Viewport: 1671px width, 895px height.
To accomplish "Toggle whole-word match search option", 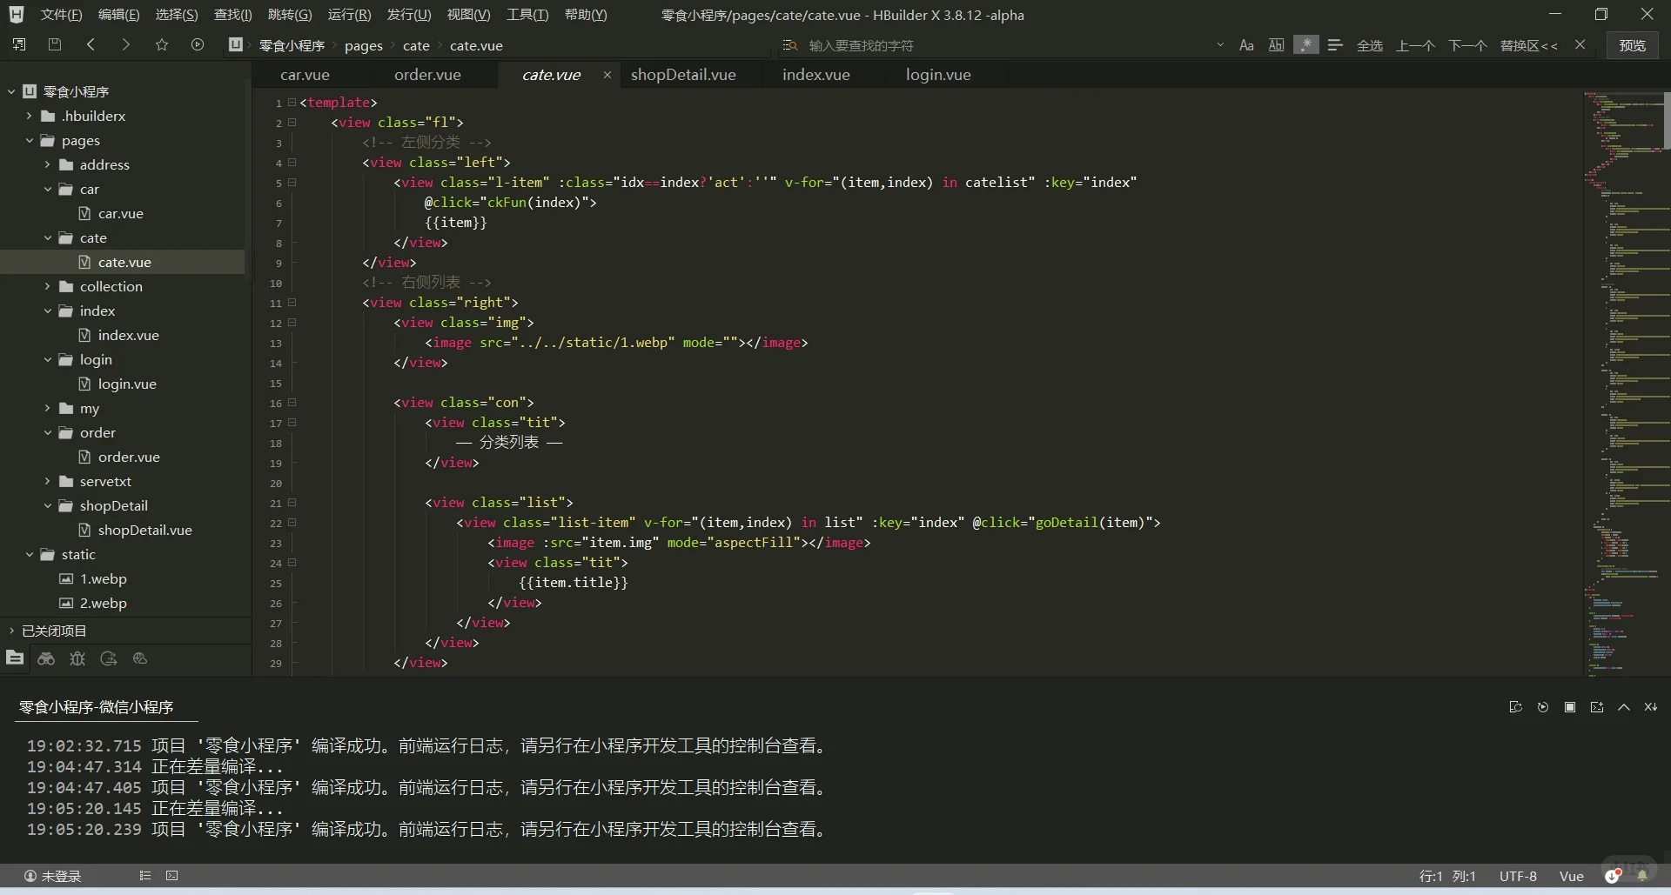I will [1276, 45].
